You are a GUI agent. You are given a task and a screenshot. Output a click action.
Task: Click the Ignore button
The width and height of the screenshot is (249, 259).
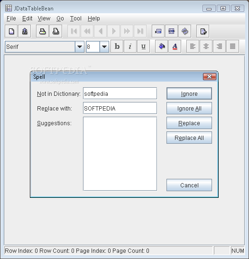(x=189, y=93)
